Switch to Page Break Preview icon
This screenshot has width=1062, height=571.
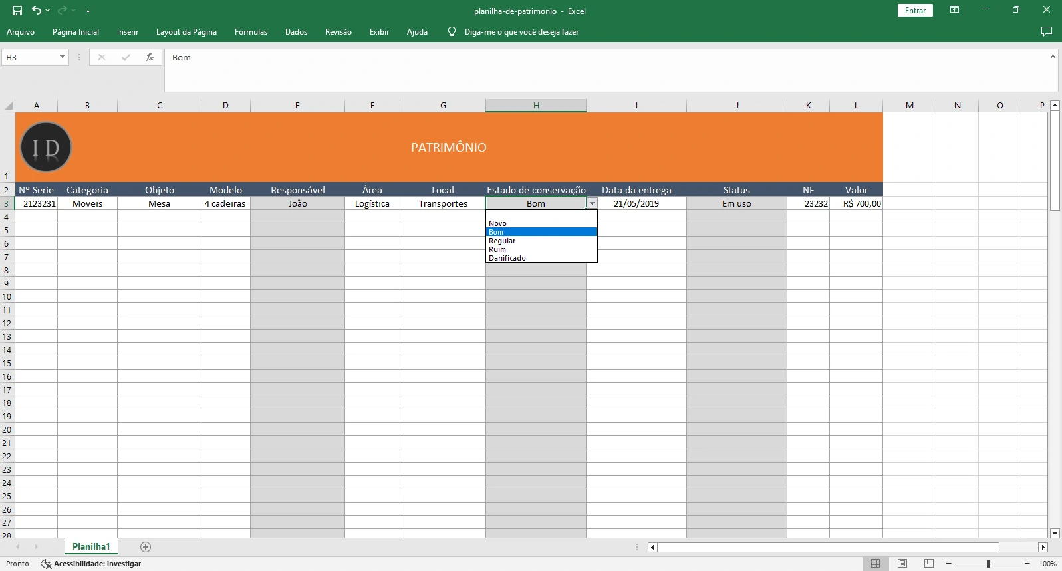point(929,564)
